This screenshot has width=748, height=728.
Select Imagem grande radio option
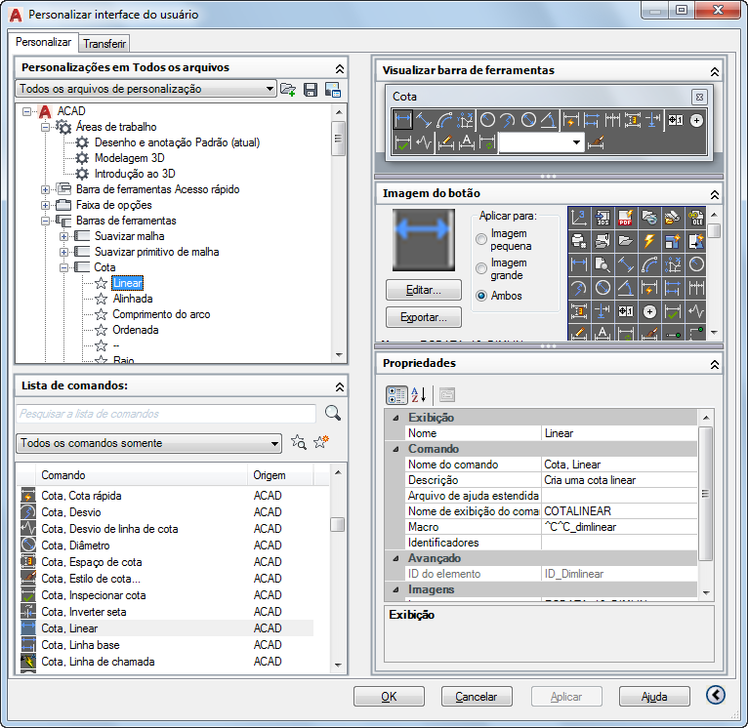point(481,268)
